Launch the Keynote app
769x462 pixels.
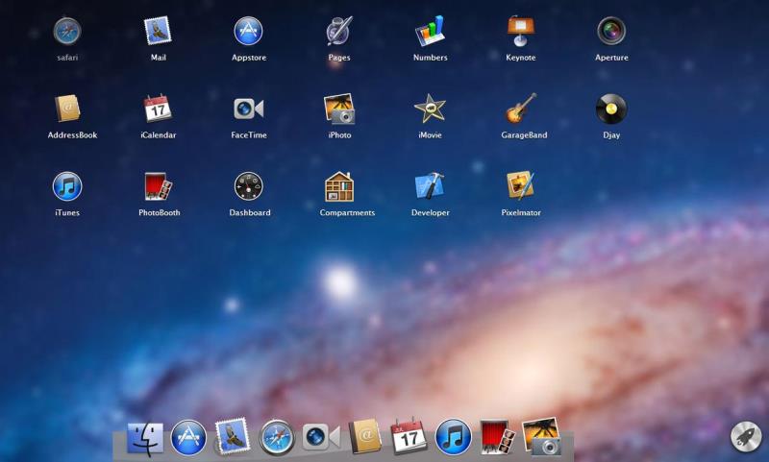click(521, 32)
